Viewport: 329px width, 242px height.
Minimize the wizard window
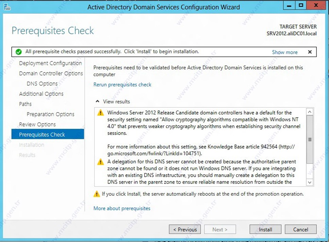(x=289, y=5)
